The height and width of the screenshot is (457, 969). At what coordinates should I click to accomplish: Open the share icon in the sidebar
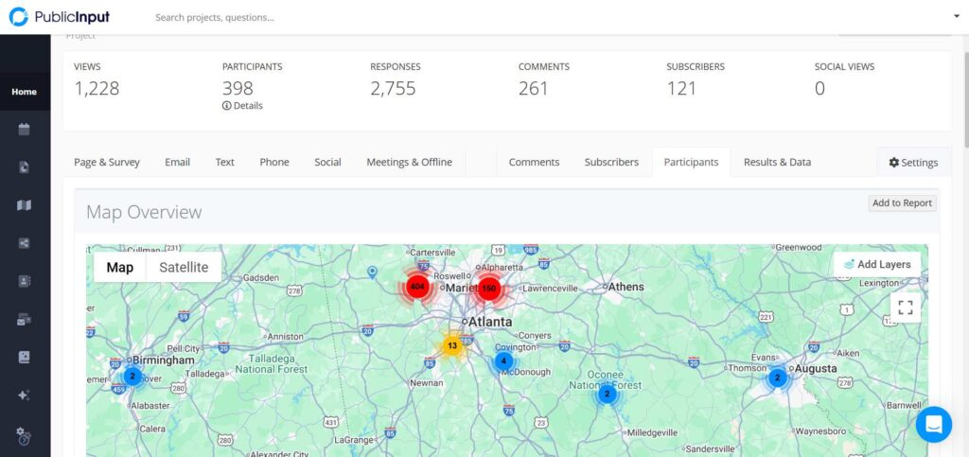pyautogui.click(x=25, y=243)
